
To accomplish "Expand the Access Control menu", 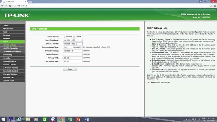I will (13, 64).
